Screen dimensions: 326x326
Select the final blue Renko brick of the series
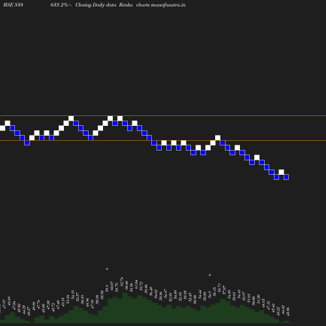pos(286,177)
